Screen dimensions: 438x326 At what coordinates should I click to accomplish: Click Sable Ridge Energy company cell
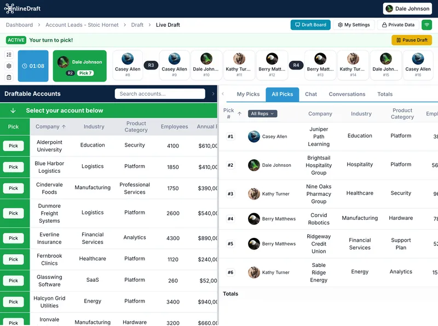(319, 273)
